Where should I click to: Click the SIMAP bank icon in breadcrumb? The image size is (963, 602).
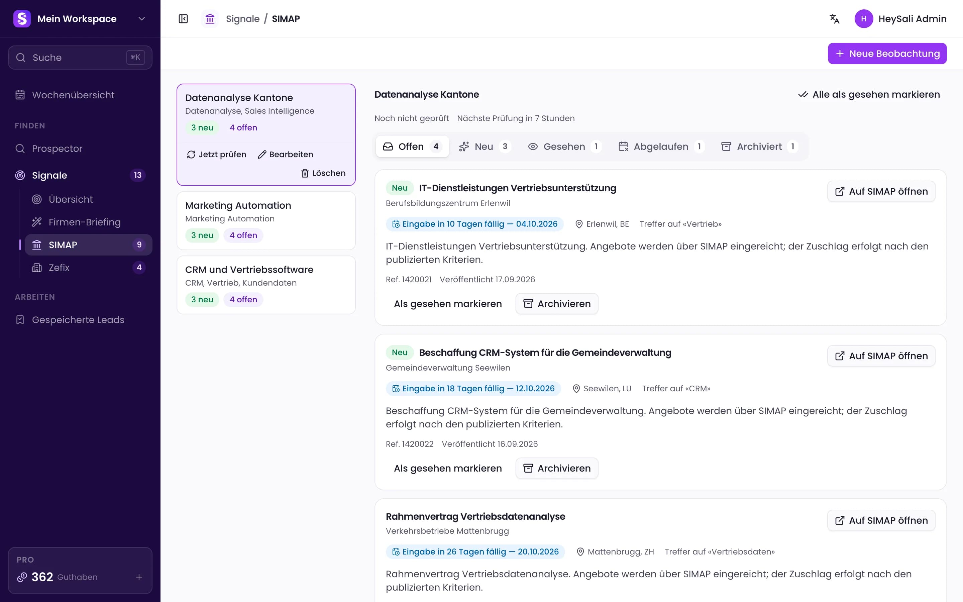point(210,19)
